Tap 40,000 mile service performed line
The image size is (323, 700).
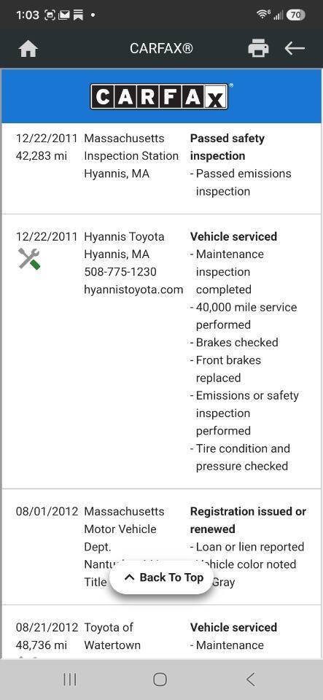click(243, 316)
